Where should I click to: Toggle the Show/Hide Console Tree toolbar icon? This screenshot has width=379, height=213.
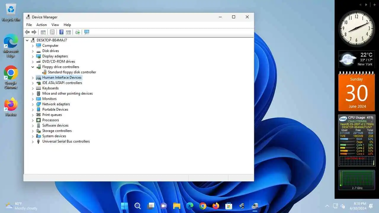43,32
